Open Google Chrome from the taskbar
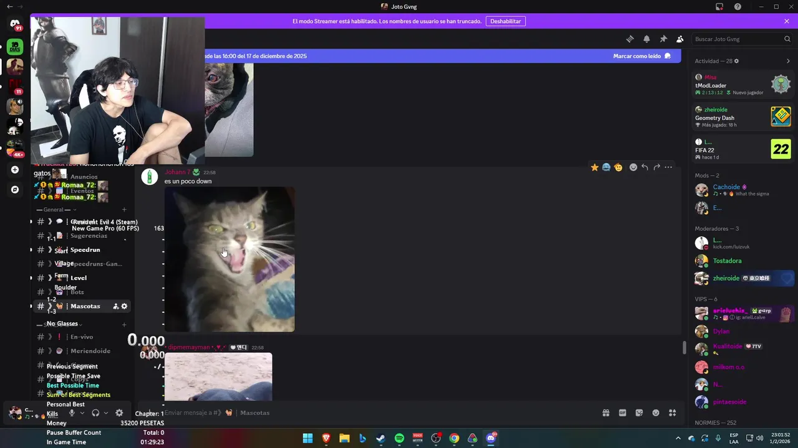 454,438
